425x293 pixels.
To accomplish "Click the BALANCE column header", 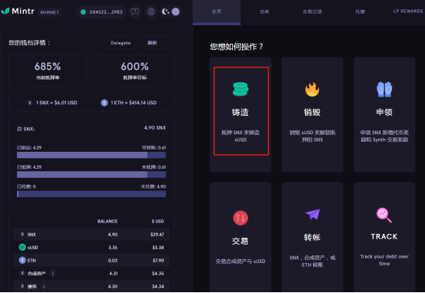I will tap(108, 222).
